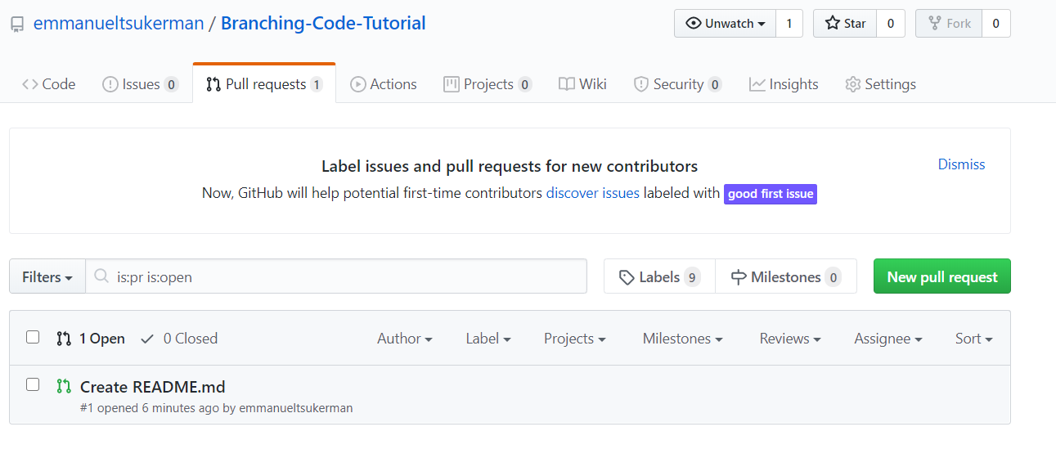Click the New pull request button
This screenshot has width=1056, height=449.
point(942,276)
